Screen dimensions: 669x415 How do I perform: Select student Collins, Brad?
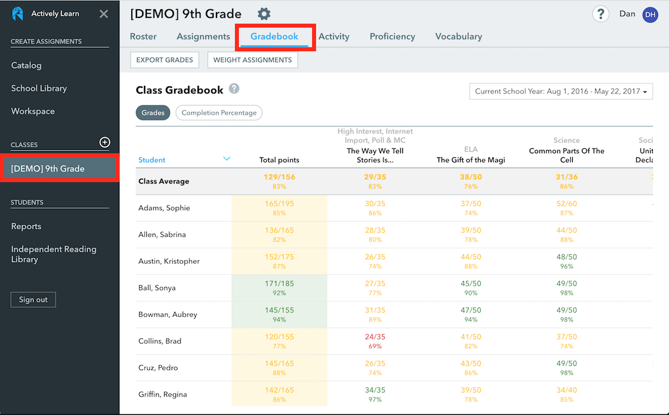tap(160, 341)
